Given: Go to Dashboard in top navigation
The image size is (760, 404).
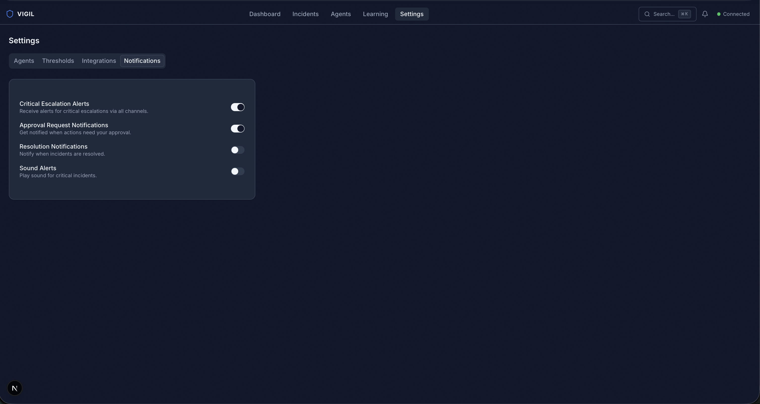Looking at the screenshot, I should click(x=265, y=14).
